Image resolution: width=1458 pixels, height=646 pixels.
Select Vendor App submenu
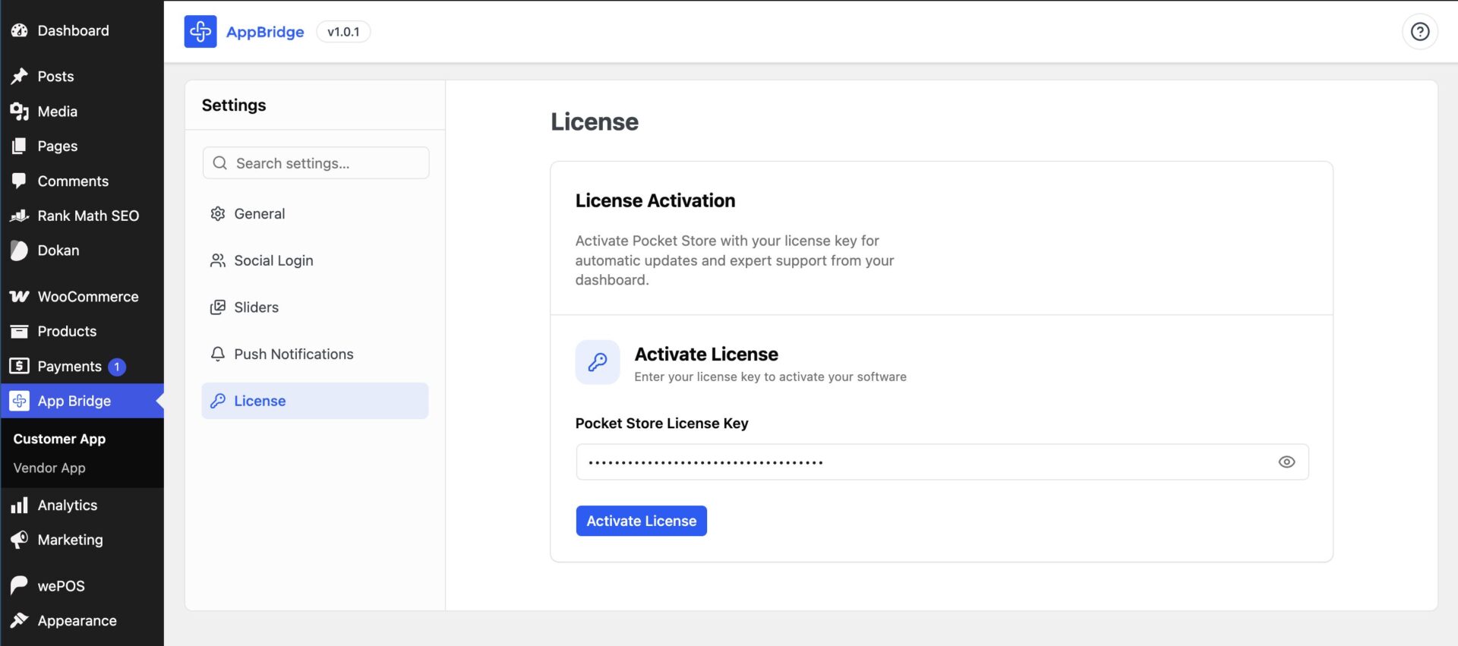coord(49,468)
